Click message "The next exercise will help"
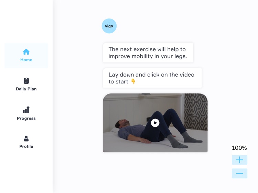The width and height of the screenshot is (258, 193). pyautogui.click(x=148, y=53)
